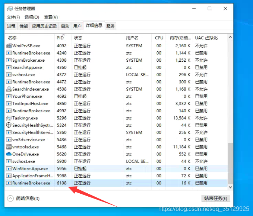Select memory value 13,584 K

tap(182, 118)
